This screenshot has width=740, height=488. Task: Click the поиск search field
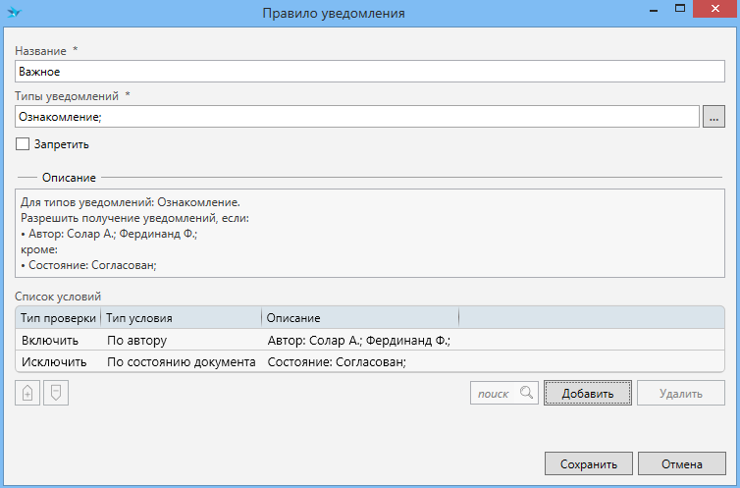click(x=494, y=394)
